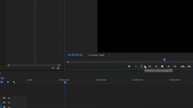Screen dimensions: 193x108
Task: Click the Export Frame icon in Source panel
Action: pos(58,68)
